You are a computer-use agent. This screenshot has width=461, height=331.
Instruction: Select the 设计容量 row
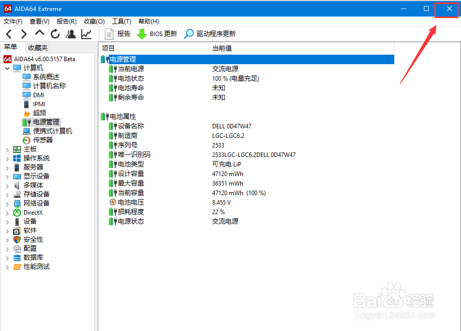247,174
